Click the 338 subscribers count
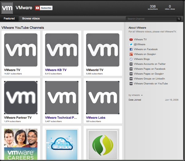Screen dimensions: 185x161 pos(153,7)
